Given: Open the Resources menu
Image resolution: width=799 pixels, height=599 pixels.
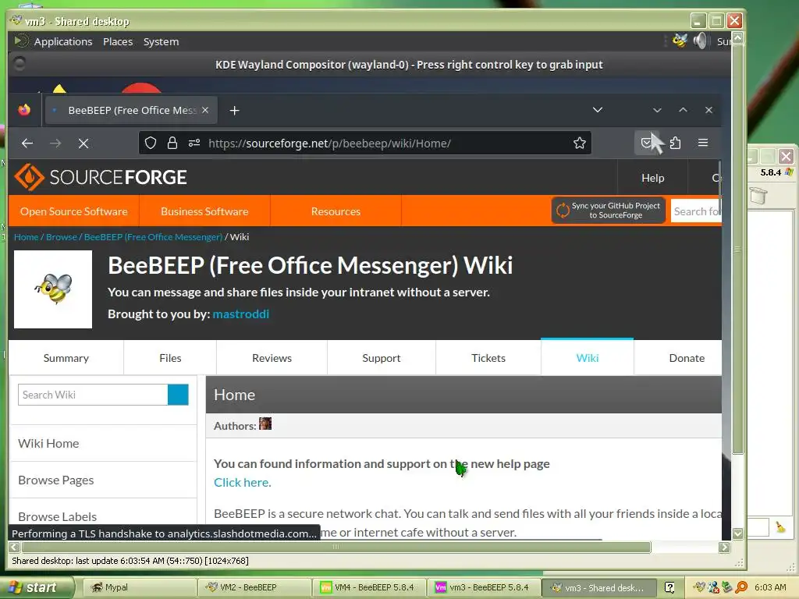Looking at the screenshot, I should click(336, 211).
